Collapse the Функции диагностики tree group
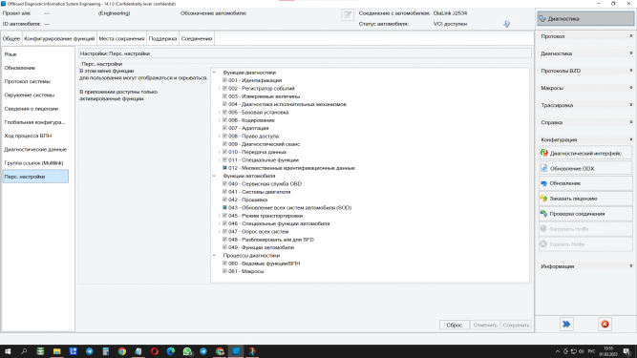The width and height of the screenshot is (637, 358). 214,73
